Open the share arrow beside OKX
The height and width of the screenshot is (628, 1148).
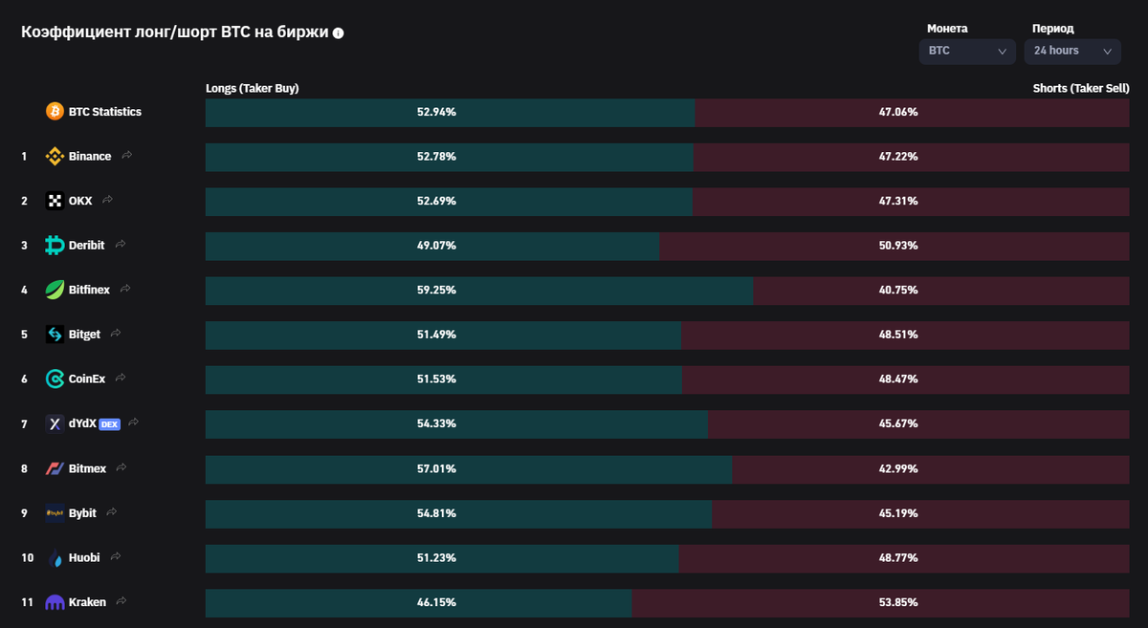[107, 200]
